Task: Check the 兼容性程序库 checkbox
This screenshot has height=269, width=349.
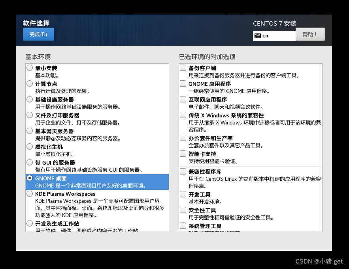Action: pyautogui.click(x=183, y=171)
